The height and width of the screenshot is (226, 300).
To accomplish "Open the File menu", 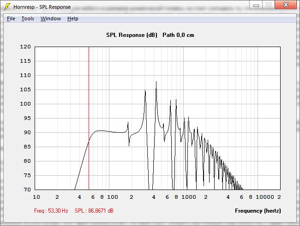I will 11,18.
